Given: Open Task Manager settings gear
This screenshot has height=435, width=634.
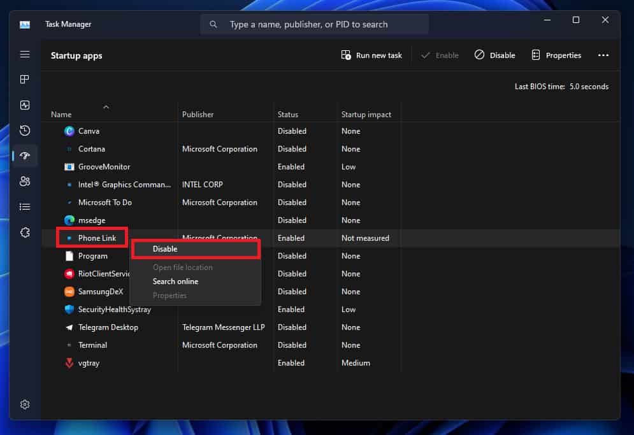Looking at the screenshot, I should pyautogui.click(x=25, y=404).
